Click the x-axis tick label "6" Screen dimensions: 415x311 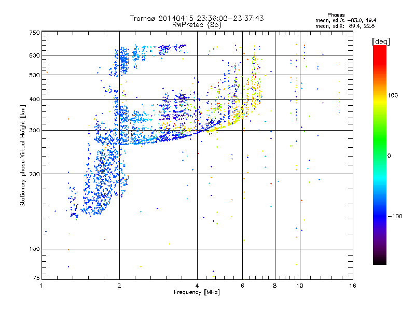pos(242,286)
